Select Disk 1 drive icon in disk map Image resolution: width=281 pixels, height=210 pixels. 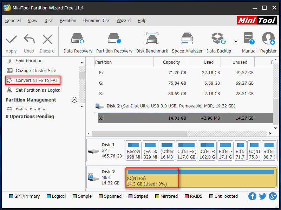(x=93, y=151)
